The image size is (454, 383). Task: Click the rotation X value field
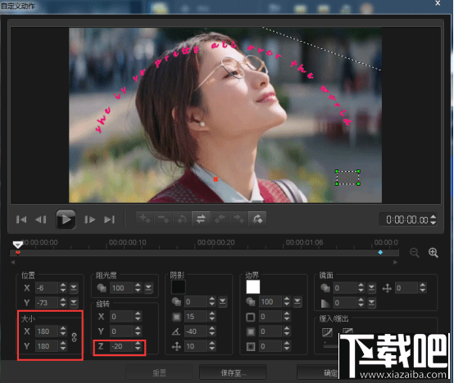(121, 317)
